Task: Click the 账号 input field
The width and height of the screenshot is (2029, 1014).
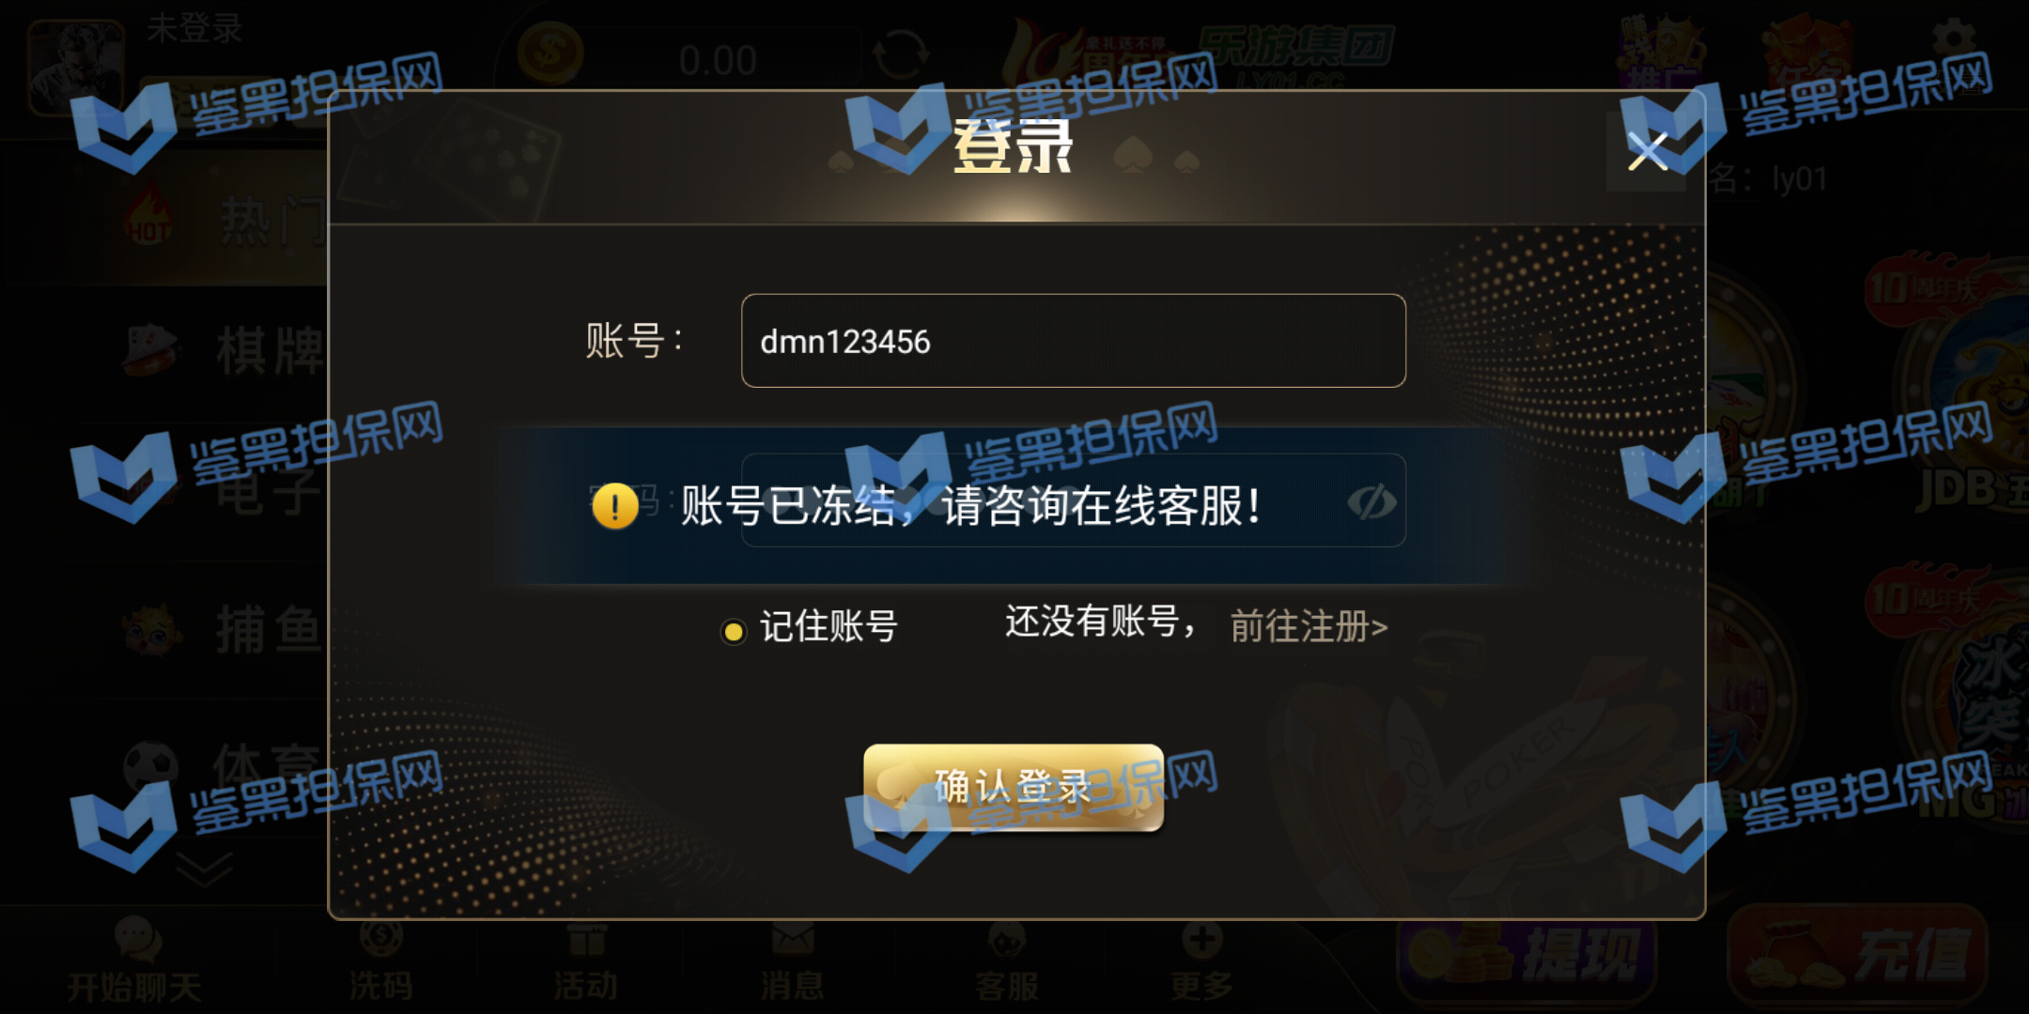Action: coord(1073,341)
